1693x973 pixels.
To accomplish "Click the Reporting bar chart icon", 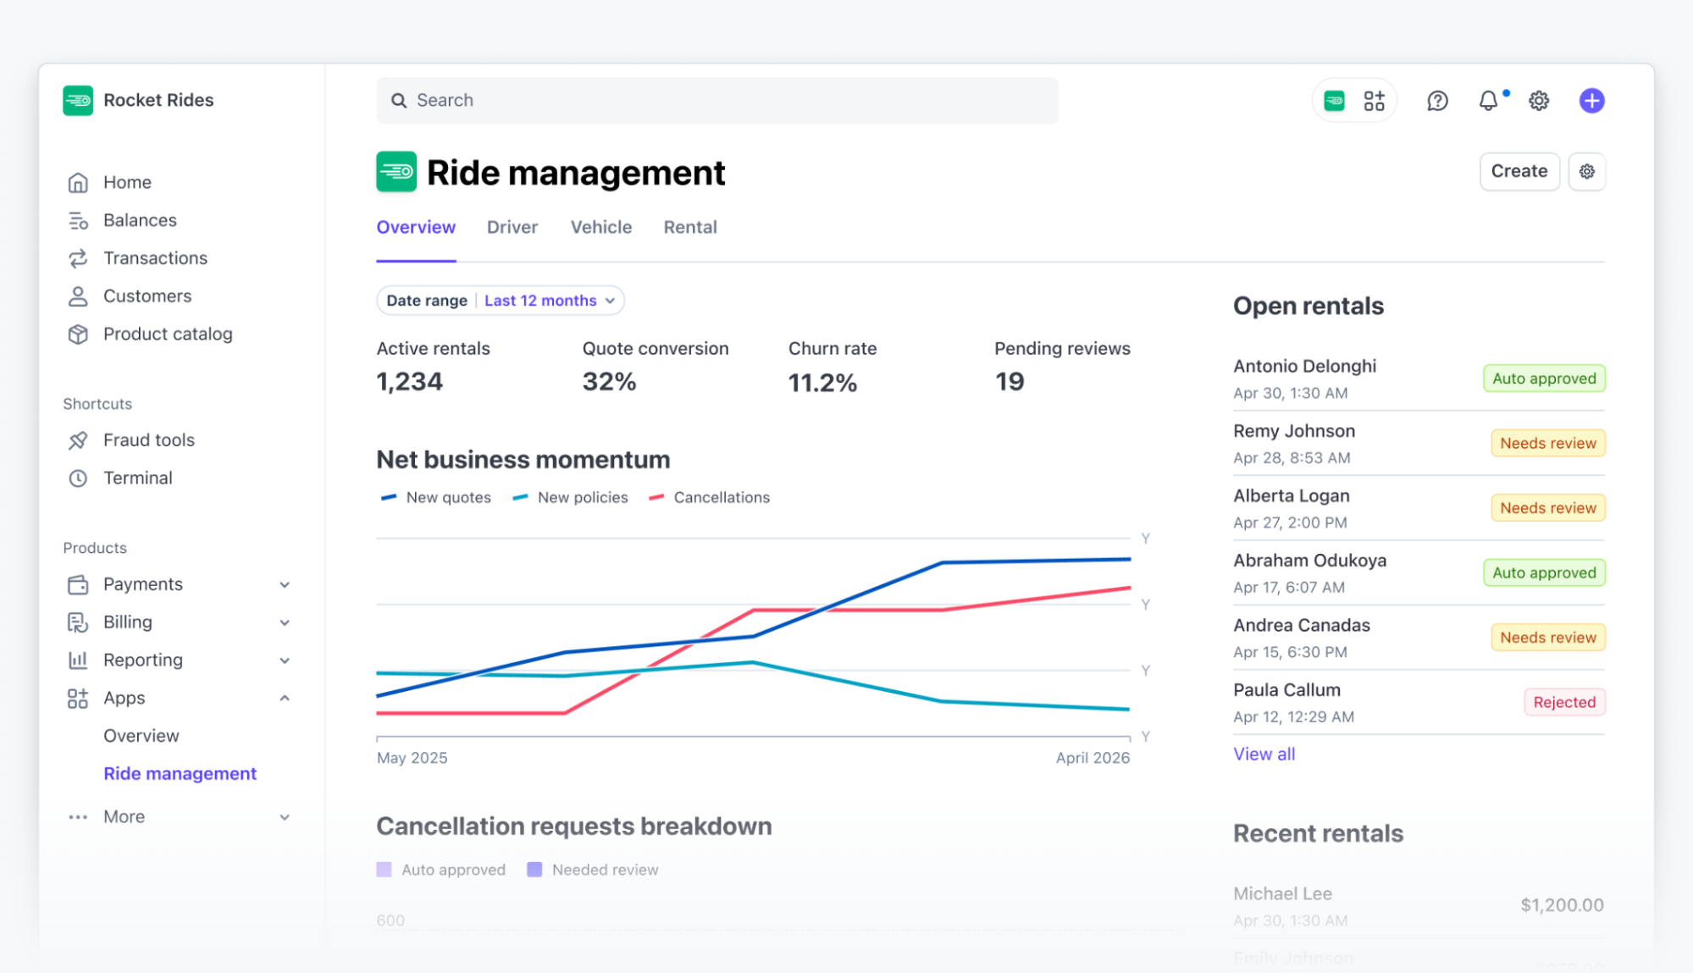I will pos(78,661).
